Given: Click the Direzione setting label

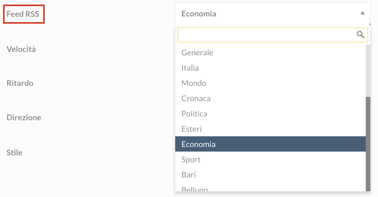Looking at the screenshot, I should (24, 118).
